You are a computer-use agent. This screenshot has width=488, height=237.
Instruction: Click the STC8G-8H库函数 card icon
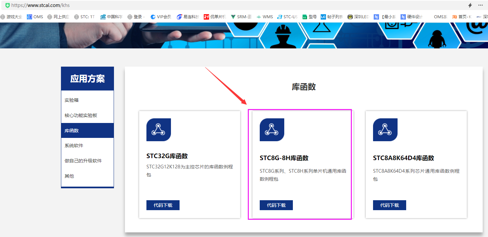[x=272, y=130]
